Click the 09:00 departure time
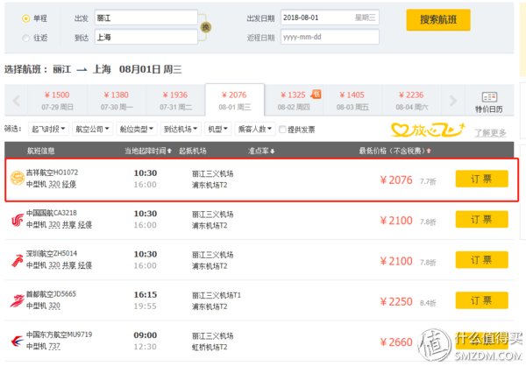 [x=146, y=335]
